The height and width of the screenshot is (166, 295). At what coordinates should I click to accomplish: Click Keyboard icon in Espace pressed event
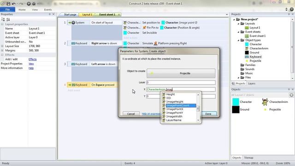(73, 85)
